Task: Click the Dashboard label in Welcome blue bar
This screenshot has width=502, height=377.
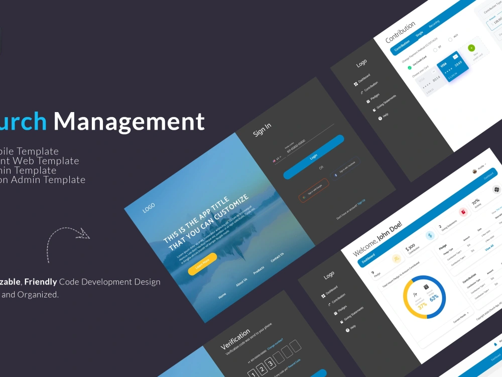Action: pyautogui.click(x=368, y=258)
